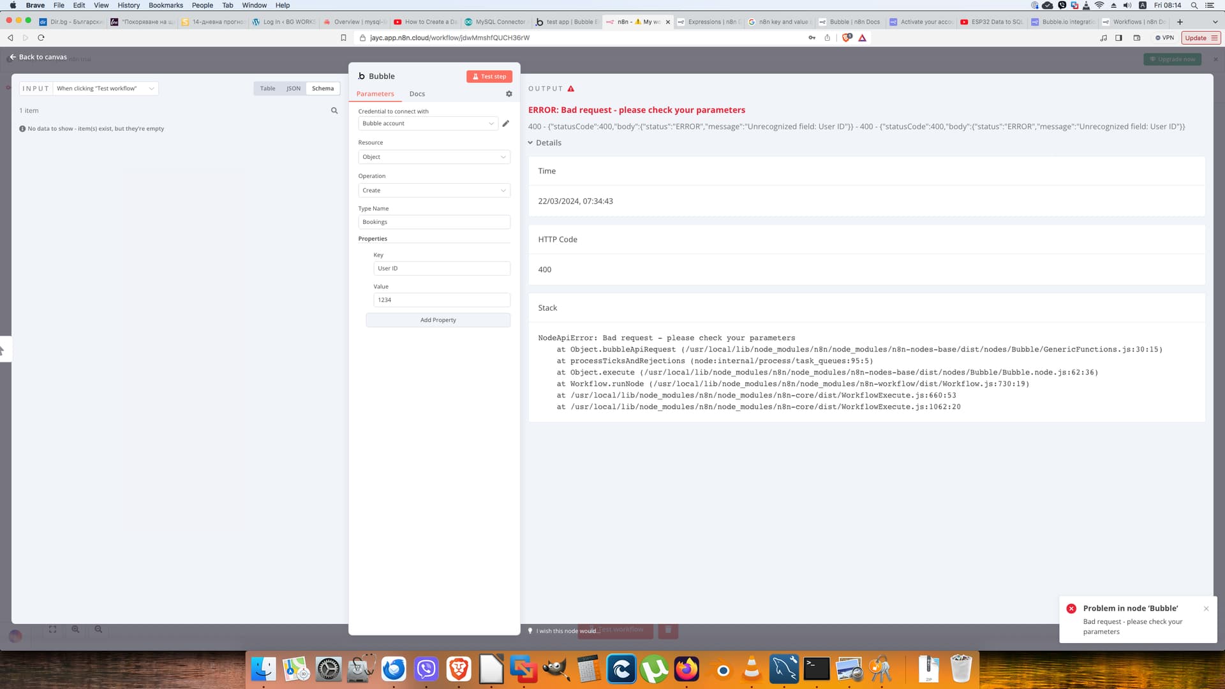Close 'Problem in node Bubble' notification
The height and width of the screenshot is (689, 1225).
[x=1206, y=609]
